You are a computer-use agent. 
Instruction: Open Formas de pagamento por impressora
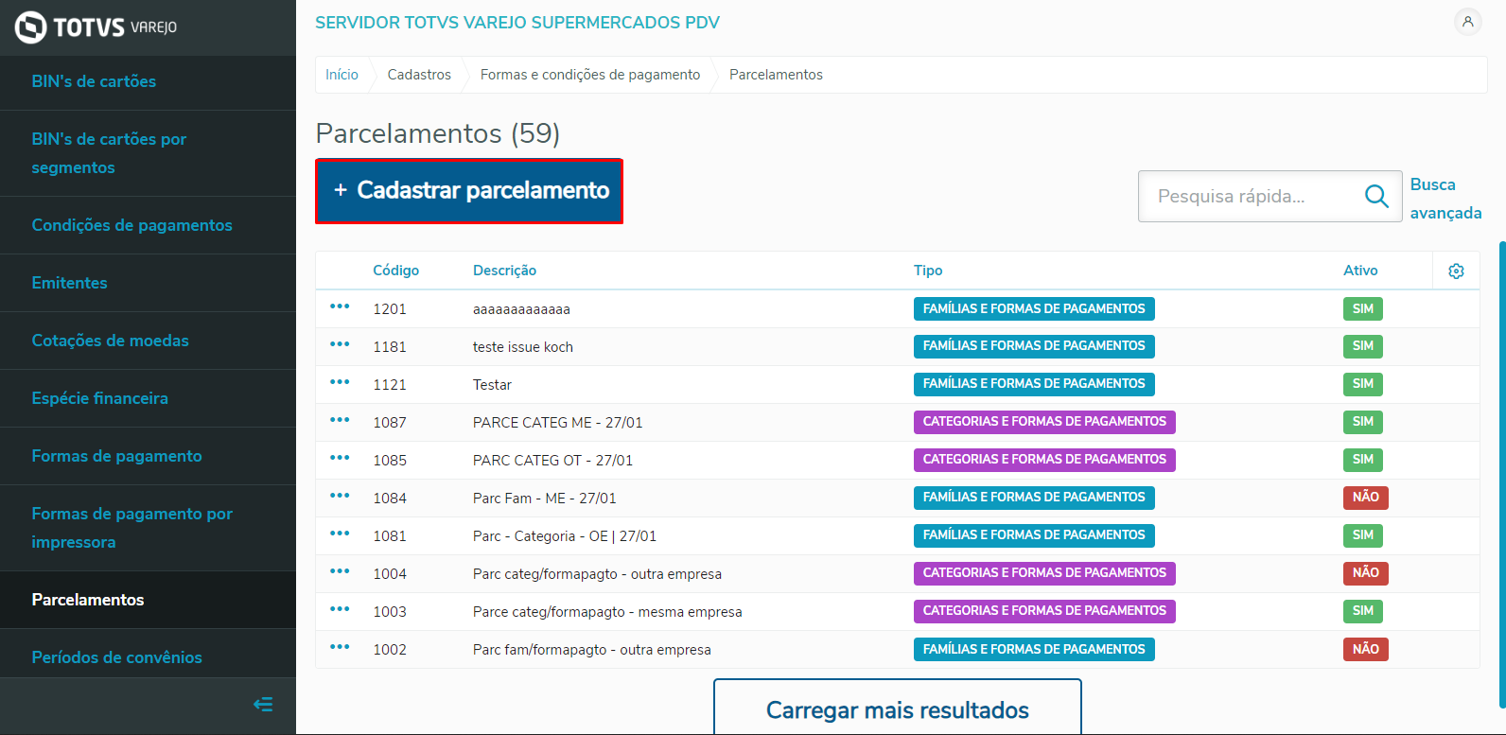pyautogui.click(x=148, y=528)
